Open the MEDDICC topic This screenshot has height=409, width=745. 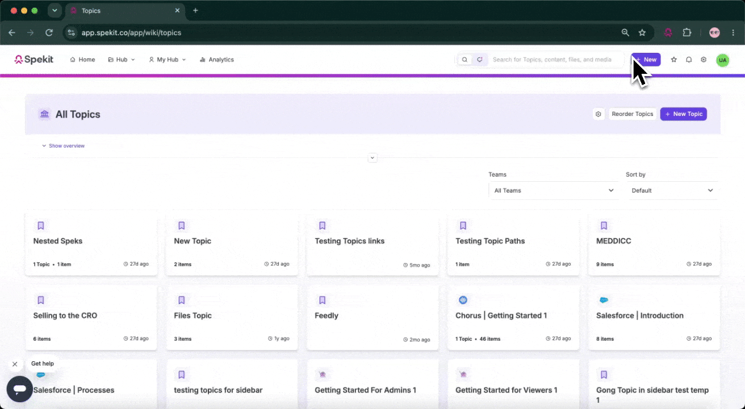pyautogui.click(x=614, y=241)
